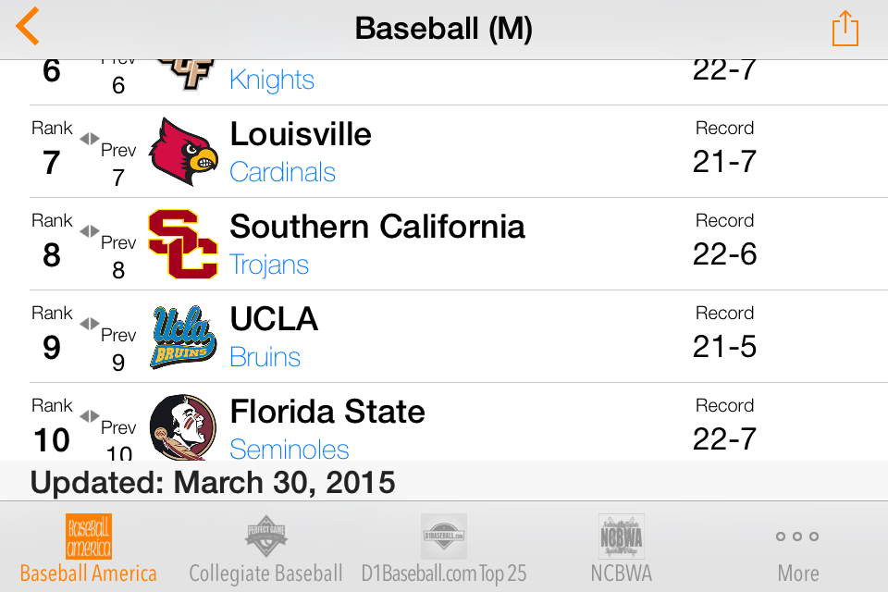
Task: Tap the orange back arrow
Action: pyautogui.click(x=27, y=26)
